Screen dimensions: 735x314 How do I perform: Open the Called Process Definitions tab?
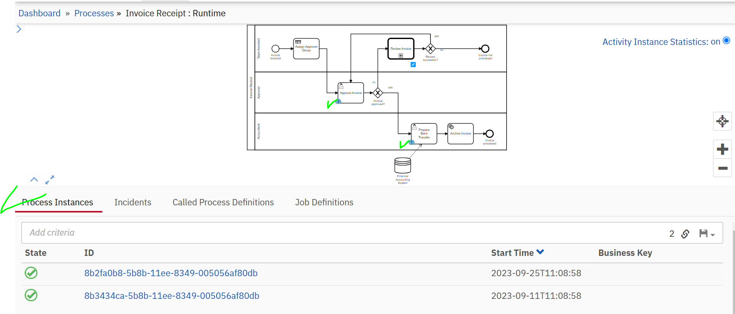pyautogui.click(x=223, y=202)
